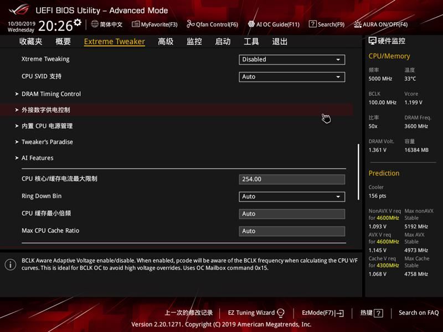This screenshot has height=332, width=443.
Task: Click the 1.199 V Vcore value
Action: pyautogui.click(x=413, y=102)
